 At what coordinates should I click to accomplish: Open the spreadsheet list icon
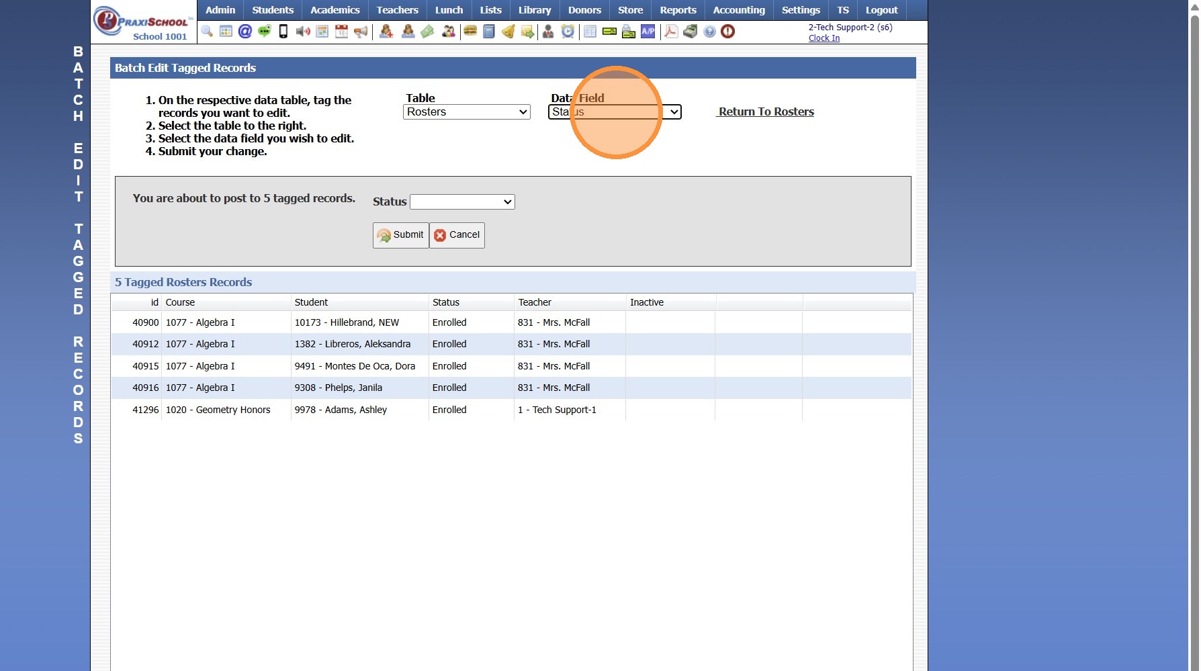click(x=590, y=32)
